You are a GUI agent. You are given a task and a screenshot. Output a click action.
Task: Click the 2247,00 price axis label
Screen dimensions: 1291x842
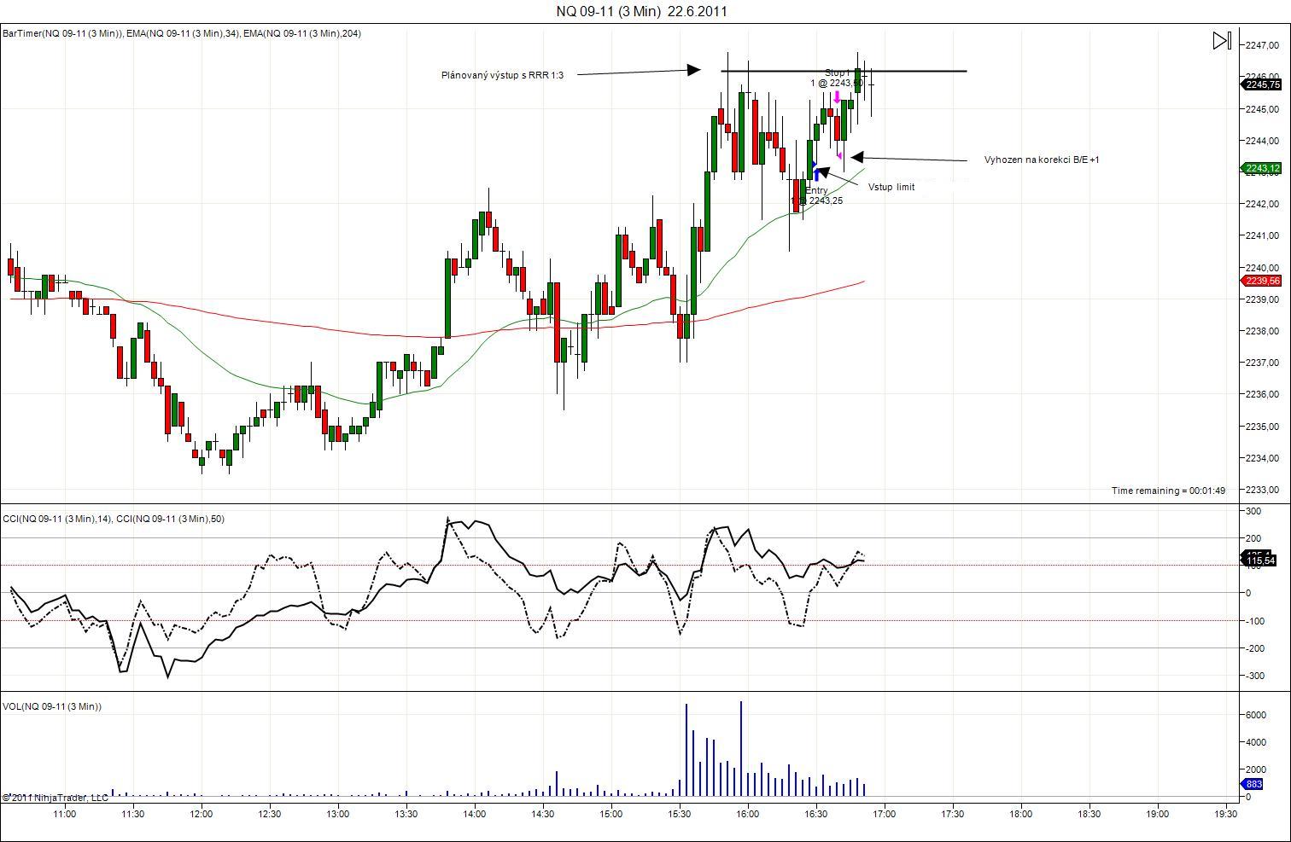tap(1261, 45)
